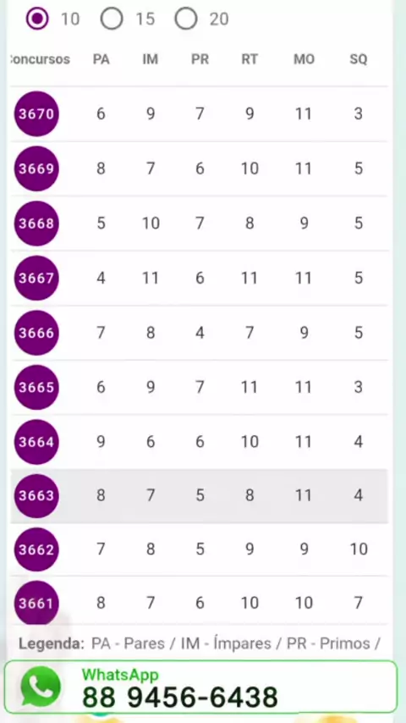
Task: Open contest 3670 purple badge
Action: (36, 114)
